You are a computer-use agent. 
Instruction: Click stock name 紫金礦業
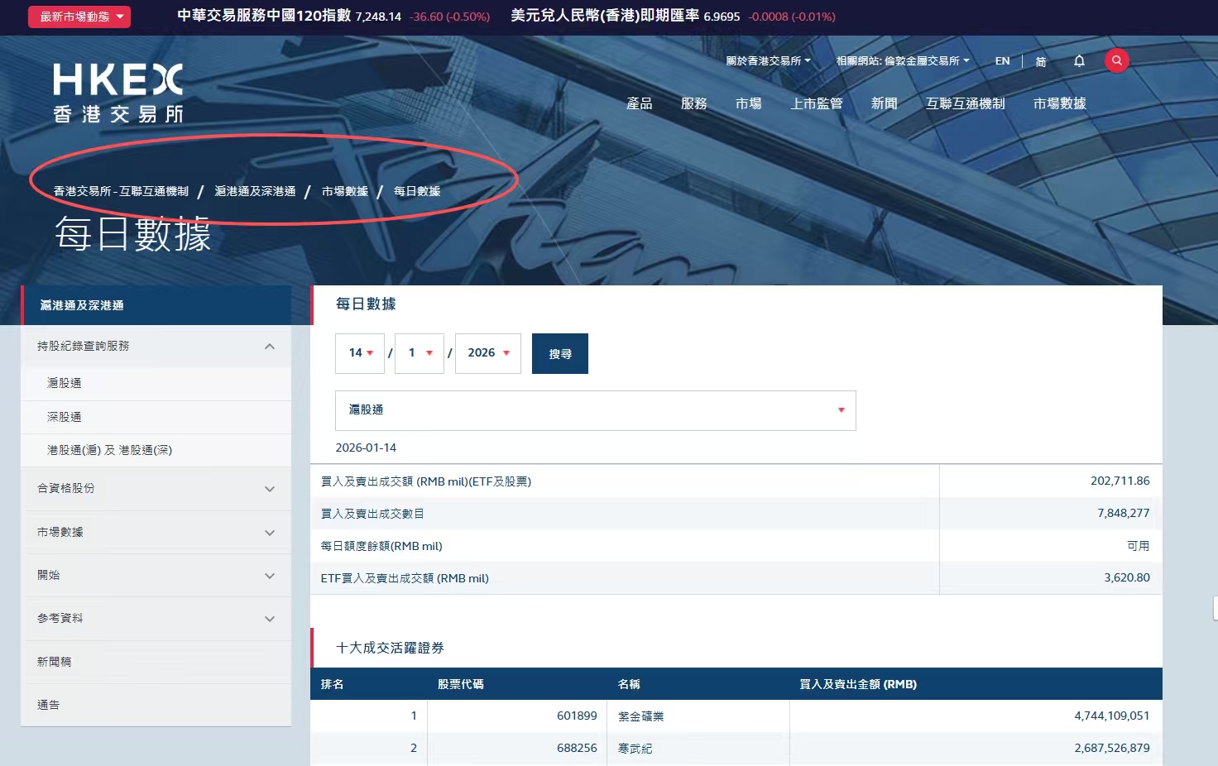pos(640,716)
